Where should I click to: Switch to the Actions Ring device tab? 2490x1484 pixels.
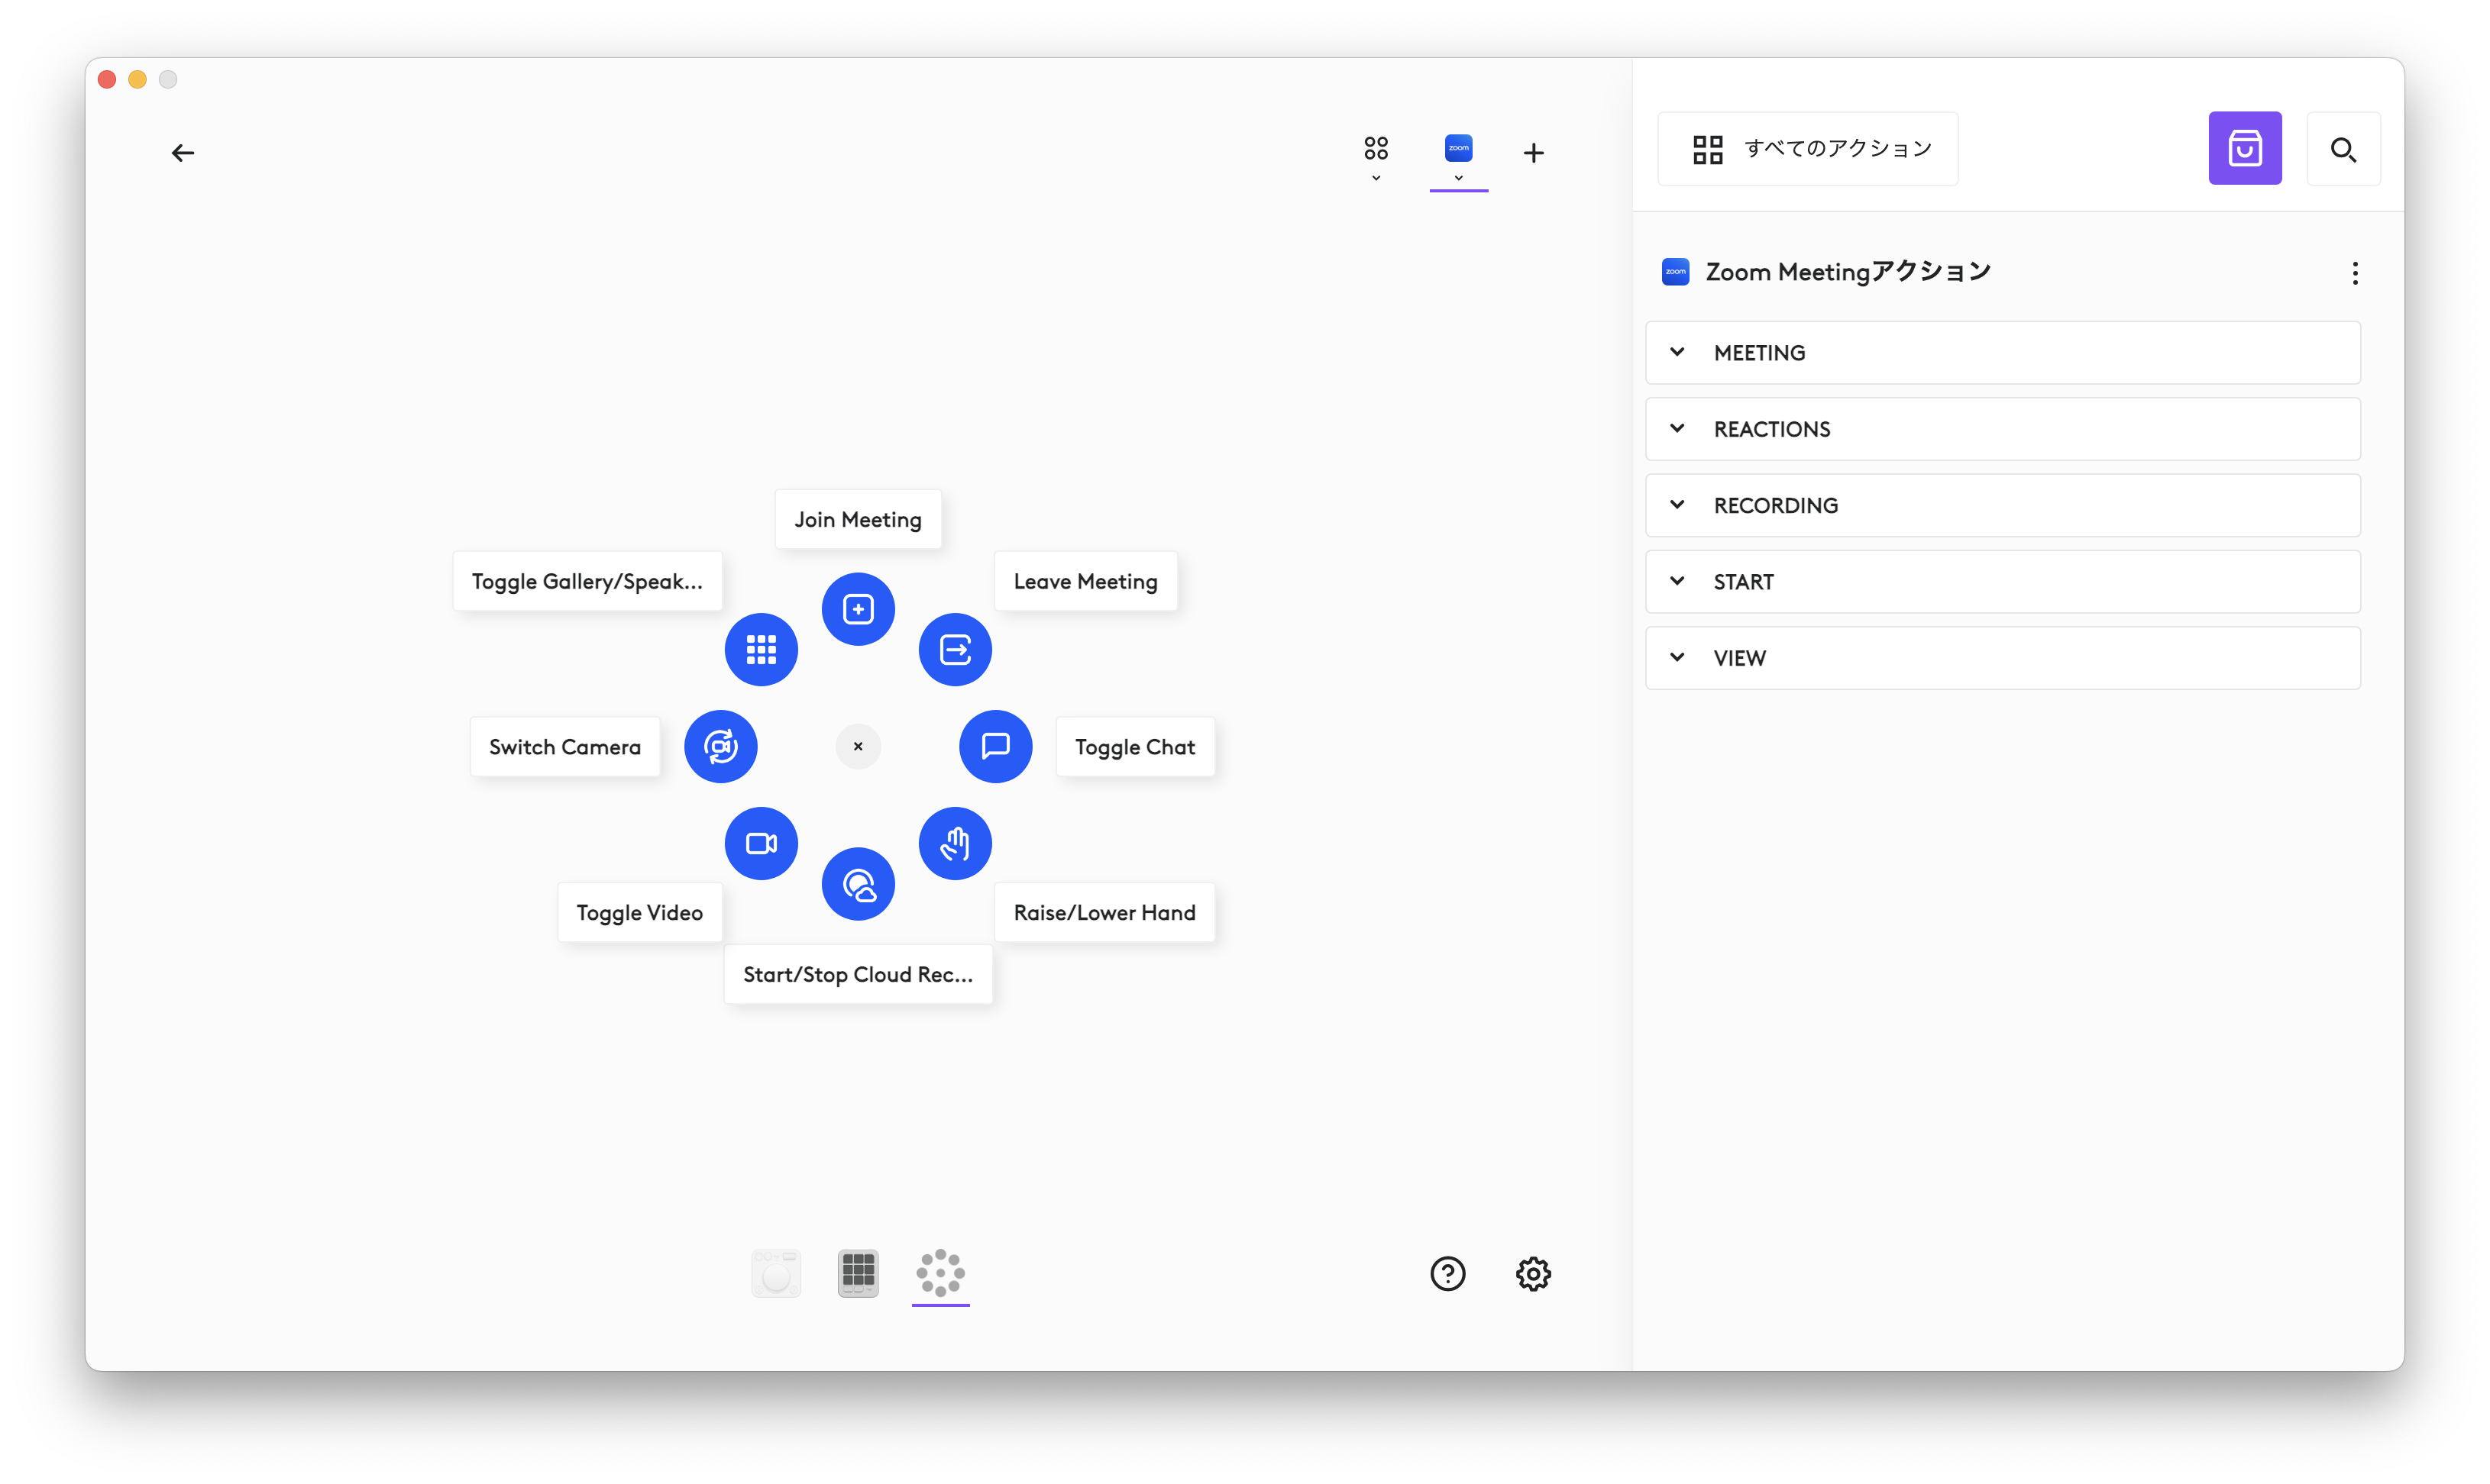click(939, 1273)
